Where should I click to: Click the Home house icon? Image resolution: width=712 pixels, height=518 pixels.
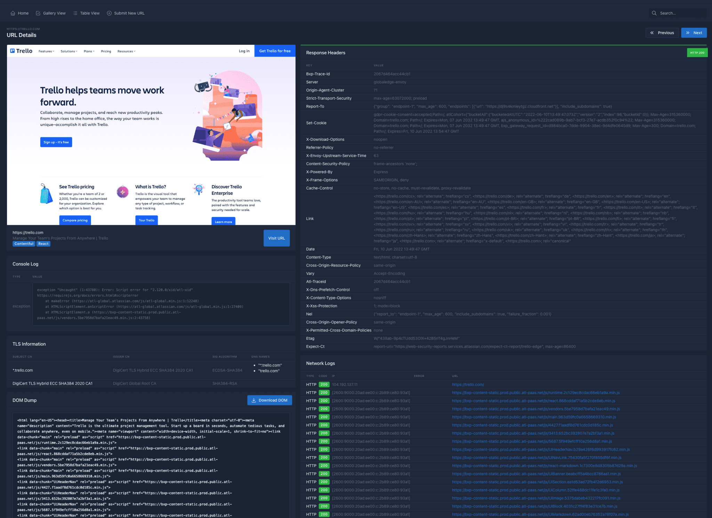pos(13,13)
